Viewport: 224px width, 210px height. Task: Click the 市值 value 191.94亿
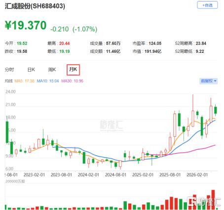[x=153, y=51]
